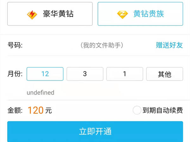Click the (我的文件助手) account name
The width and height of the screenshot is (190, 142).
tap(102, 45)
